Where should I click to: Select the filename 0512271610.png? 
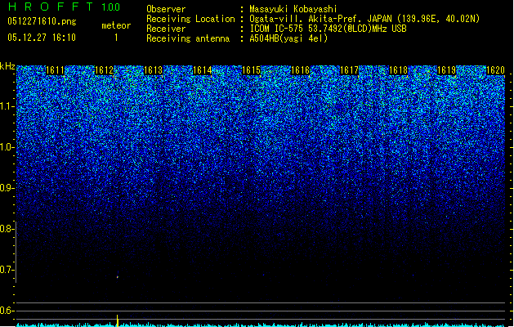[x=42, y=21]
